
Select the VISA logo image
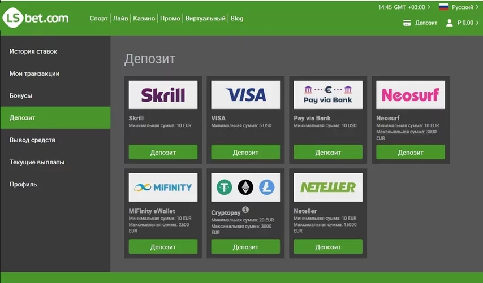245,95
